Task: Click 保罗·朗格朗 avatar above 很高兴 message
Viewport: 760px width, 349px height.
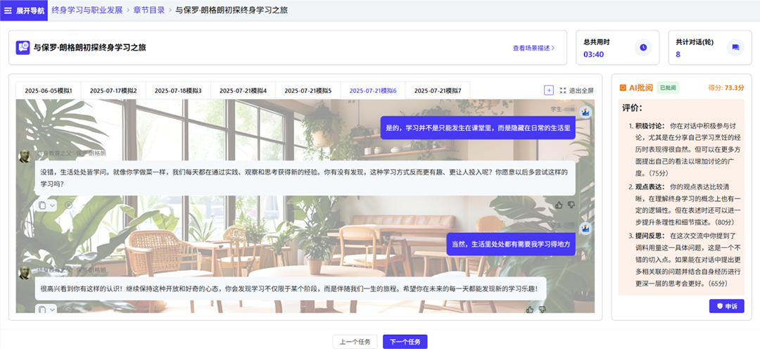Action: point(24,272)
